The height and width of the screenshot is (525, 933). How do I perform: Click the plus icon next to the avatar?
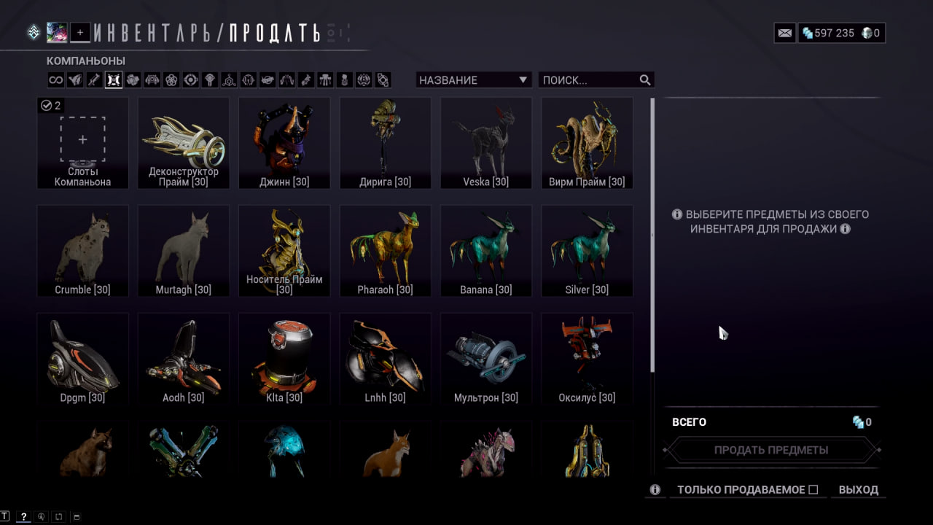pos(80,32)
